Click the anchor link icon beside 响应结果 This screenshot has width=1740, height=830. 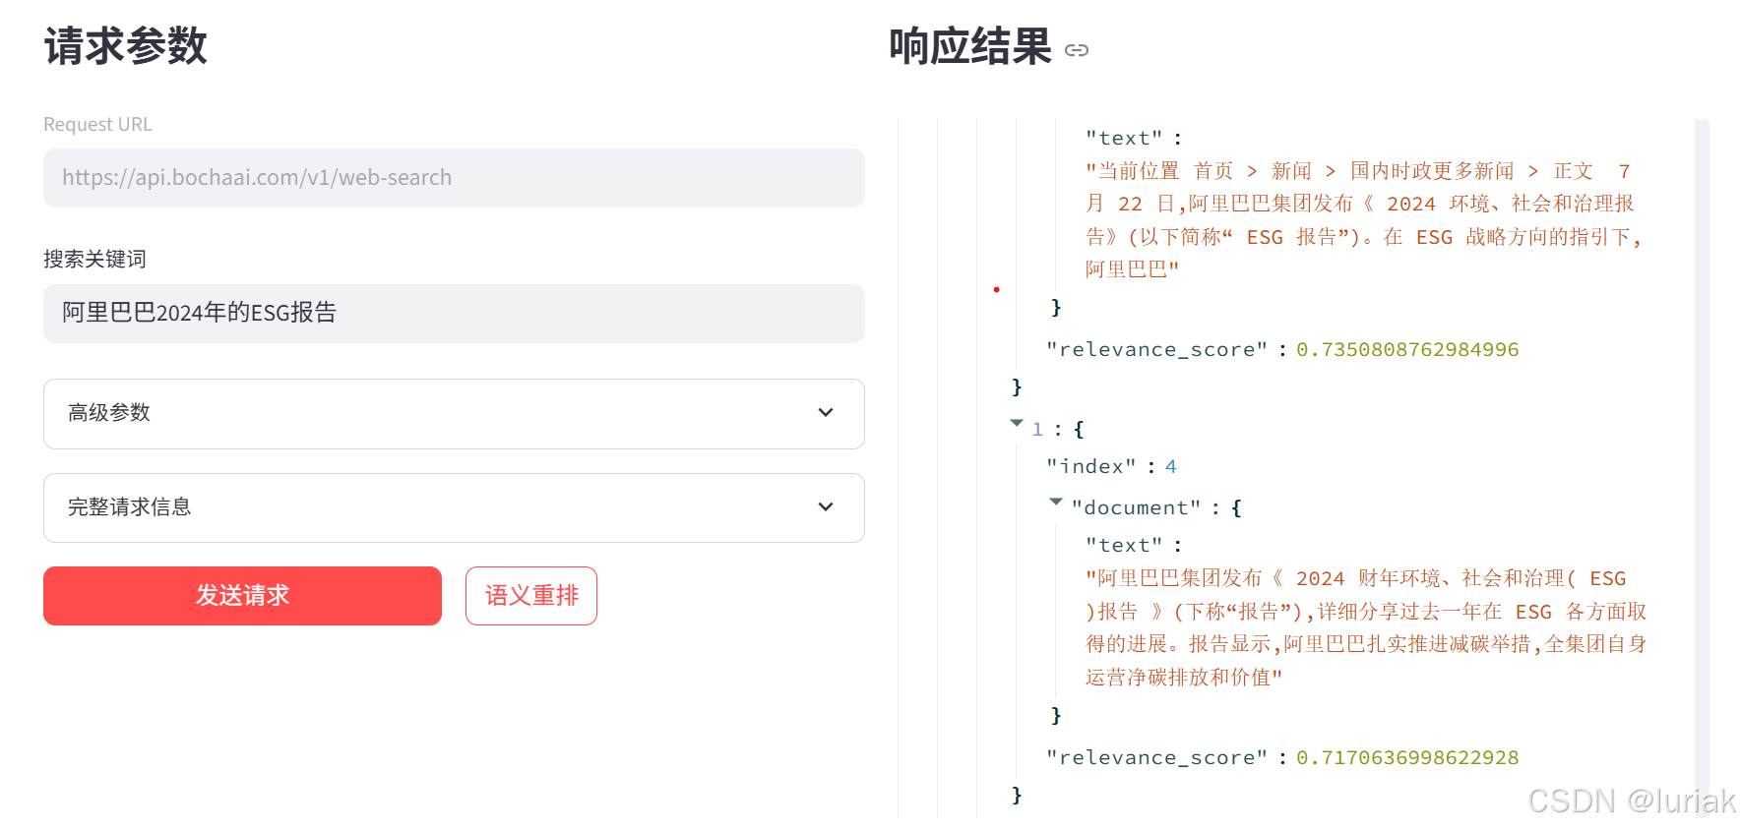coord(1077,50)
